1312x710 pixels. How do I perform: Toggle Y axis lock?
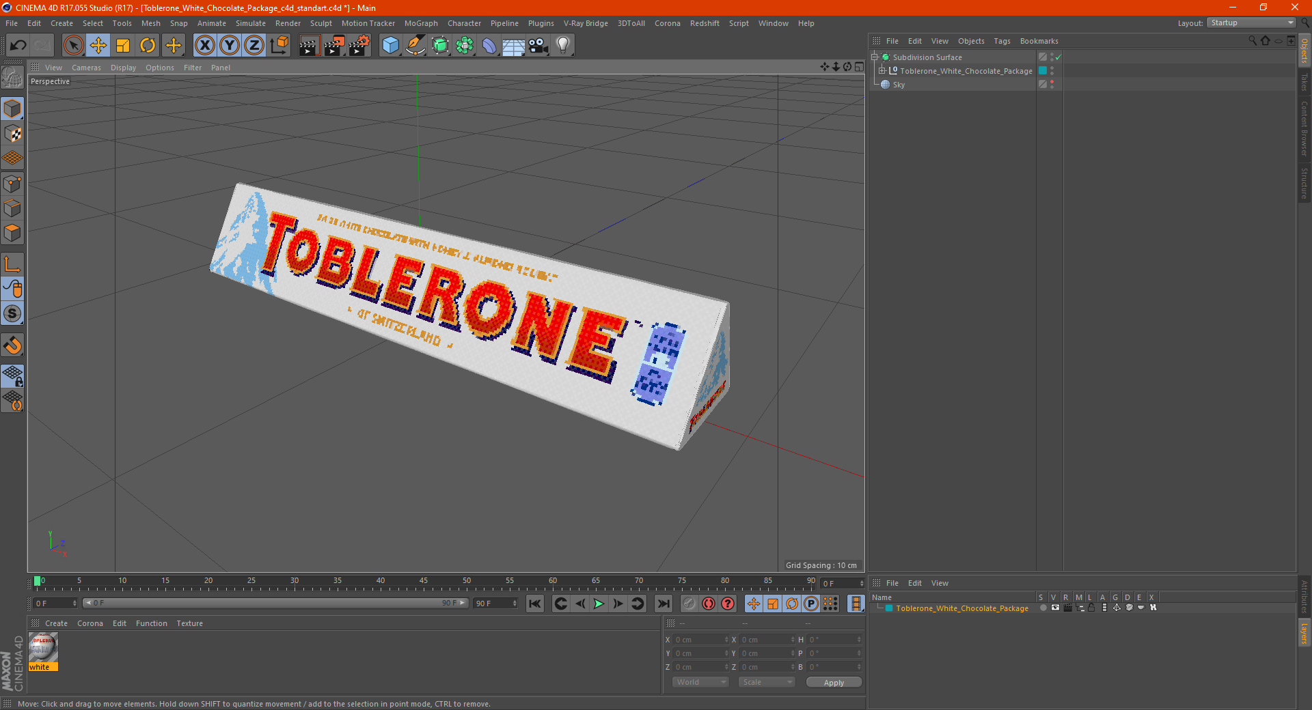(x=230, y=46)
